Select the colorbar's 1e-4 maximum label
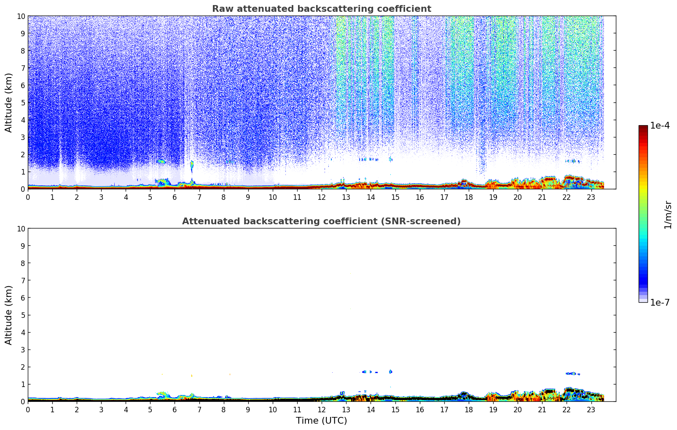 click(x=660, y=126)
